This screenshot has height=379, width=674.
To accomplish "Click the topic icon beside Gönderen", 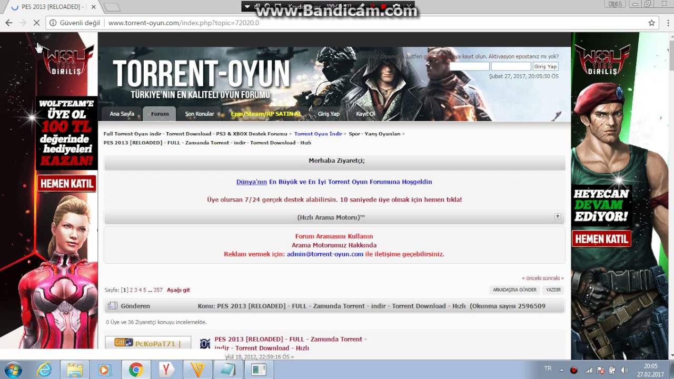I will point(112,306).
